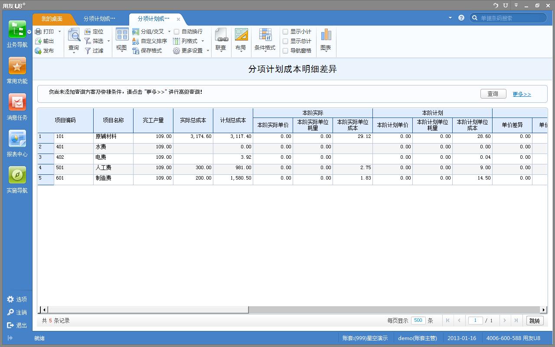Click the 项目编码 column header
Image resolution: width=555 pixels, height=347 pixels.
[65, 121]
